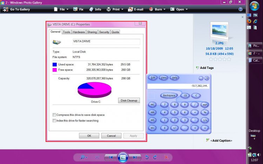This screenshot has height=164, width=263.
Task: Click the calculator 5 key
Action: pos(174,113)
